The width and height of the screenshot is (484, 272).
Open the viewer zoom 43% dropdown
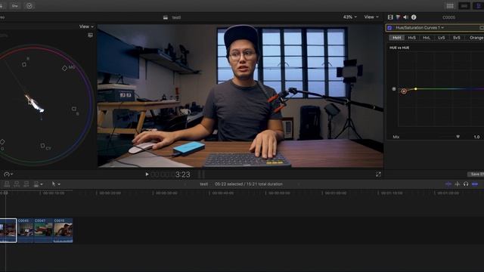pos(350,17)
